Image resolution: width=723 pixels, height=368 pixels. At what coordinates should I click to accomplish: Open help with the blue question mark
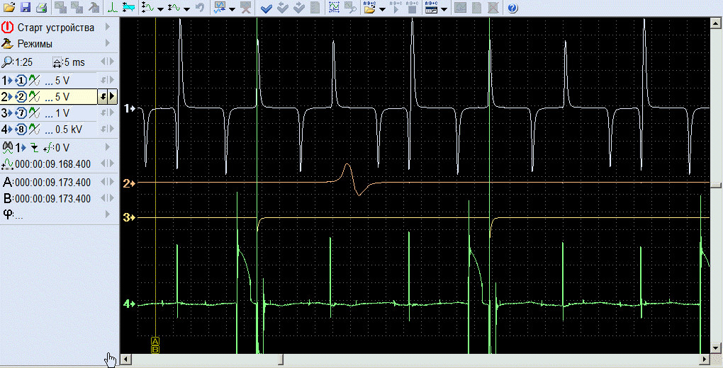pyautogui.click(x=512, y=7)
